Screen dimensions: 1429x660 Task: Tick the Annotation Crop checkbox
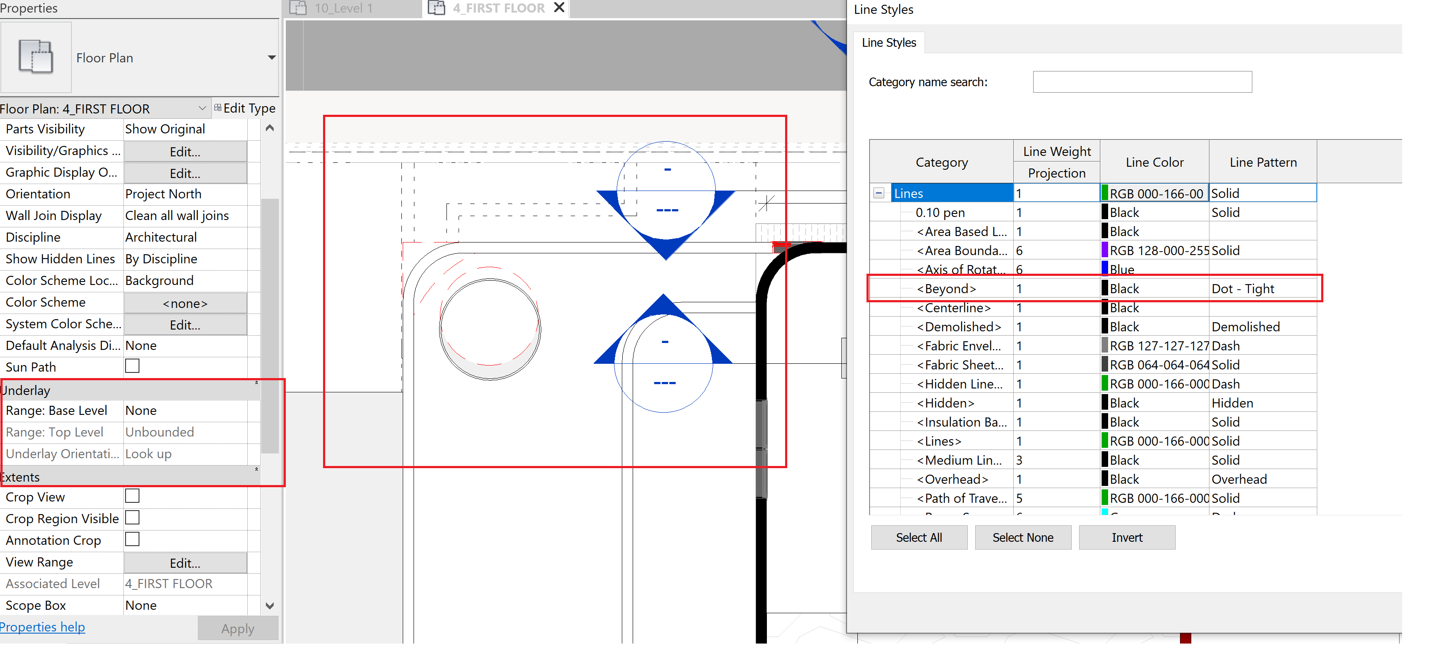(132, 539)
